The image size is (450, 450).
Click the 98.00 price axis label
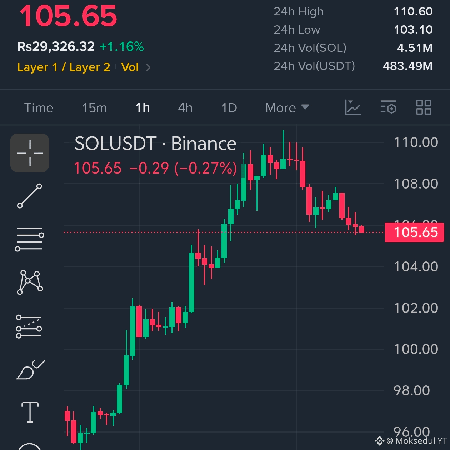coord(412,391)
